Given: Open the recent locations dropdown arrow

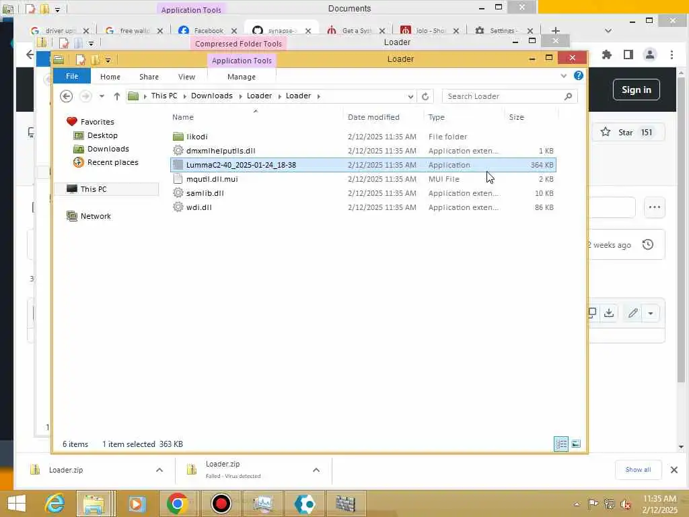Looking at the screenshot, I should (102, 96).
